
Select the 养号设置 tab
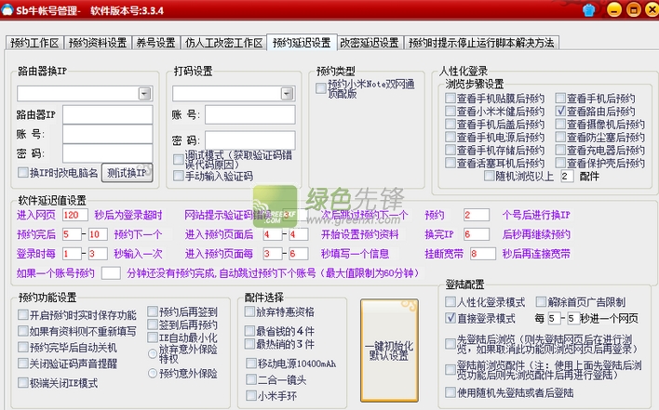coord(155,43)
